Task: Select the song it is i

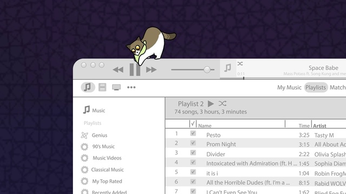Action: tap(212, 174)
